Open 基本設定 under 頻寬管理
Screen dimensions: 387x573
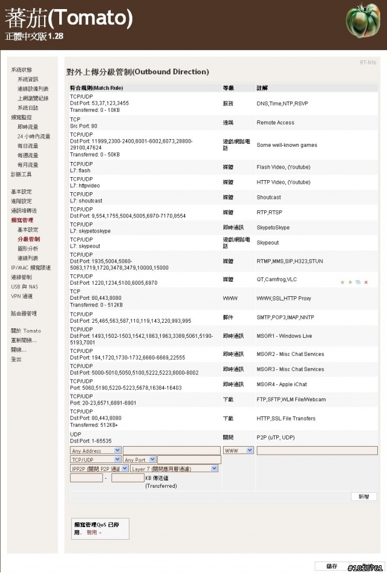[x=28, y=230]
